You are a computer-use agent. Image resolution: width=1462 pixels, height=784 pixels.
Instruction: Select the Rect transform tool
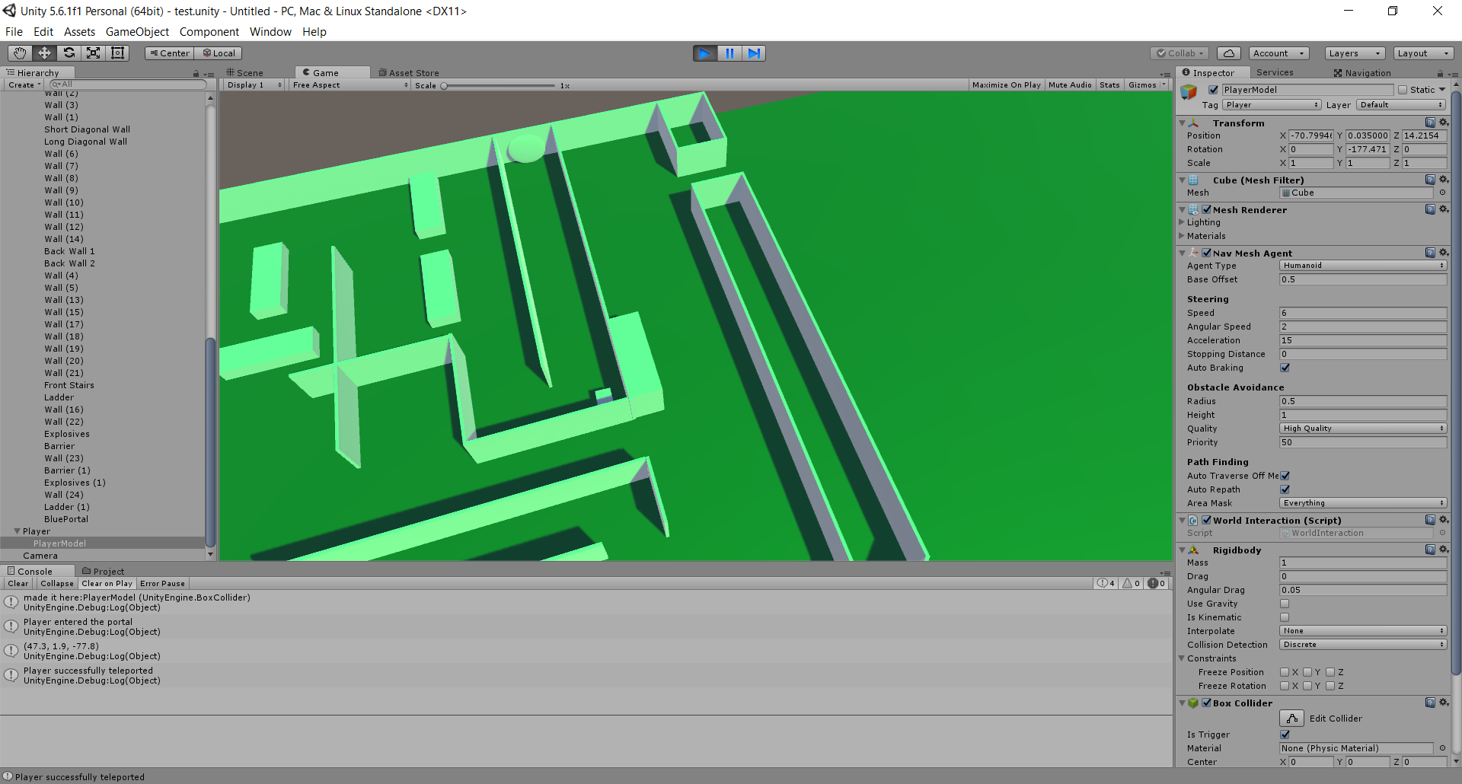click(x=117, y=53)
